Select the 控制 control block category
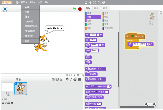This screenshot has width=163, height=110. (x=106, y=17)
